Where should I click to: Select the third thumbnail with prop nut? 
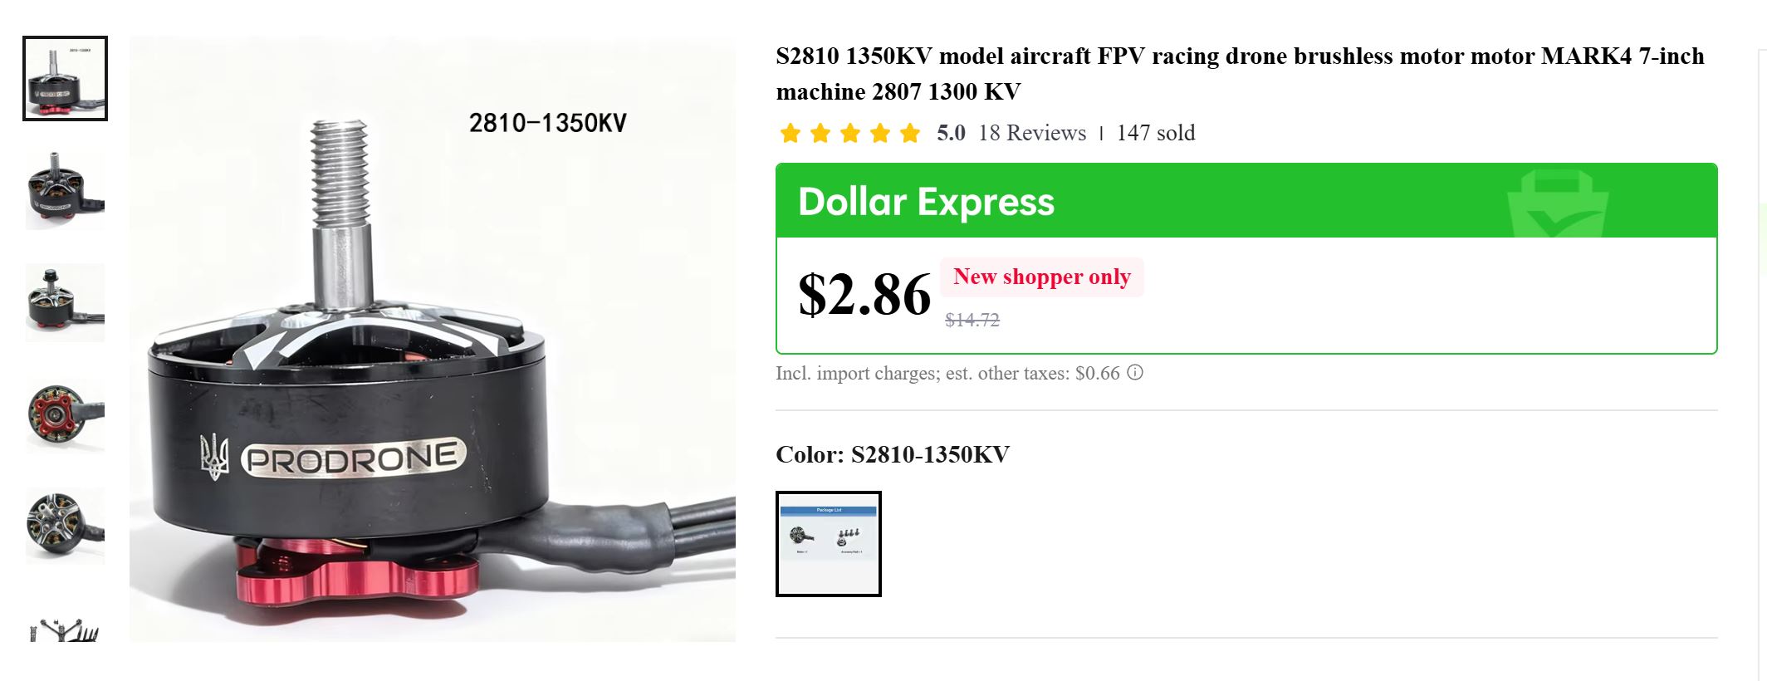[x=65, y=302]
